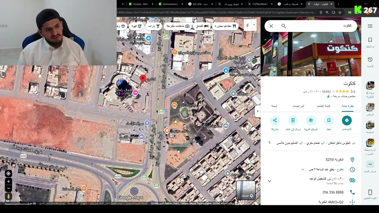The height and width of the screenshot is (213, 379).
Task: Zoom out the map with minus
Action: [x=9, y=188]
